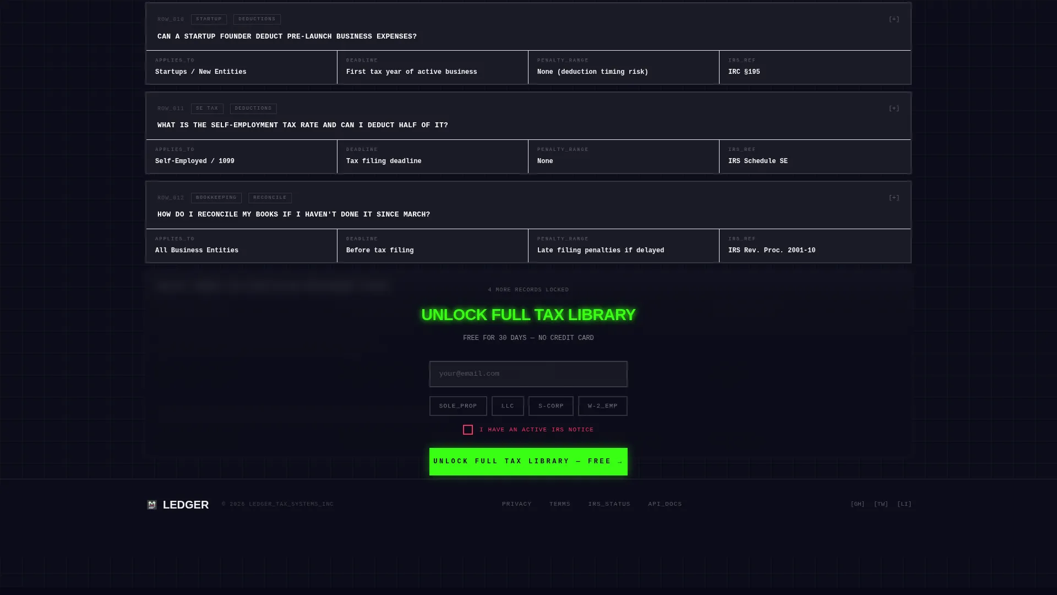Open the [GH] GitHub social link
This screenshot has width=1057, height=595.
pyautogui.click(x=858, y=504)
